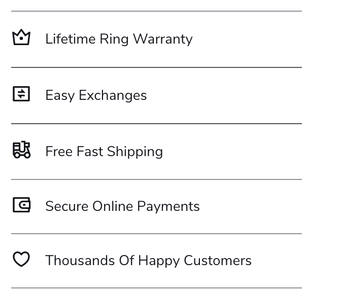
Task: Select the Secure Online Payments text
Action: [122, 206]
